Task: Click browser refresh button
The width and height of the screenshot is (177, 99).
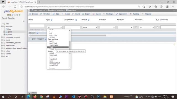Action: point(15,7)
